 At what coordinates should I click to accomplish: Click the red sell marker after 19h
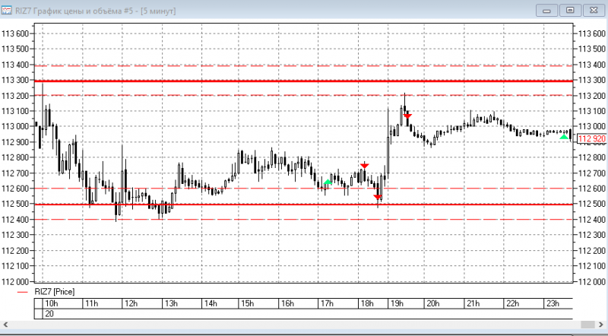tap(407, 116)
